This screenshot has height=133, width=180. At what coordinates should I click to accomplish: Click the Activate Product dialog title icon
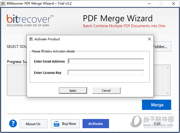tap(31, 39)
